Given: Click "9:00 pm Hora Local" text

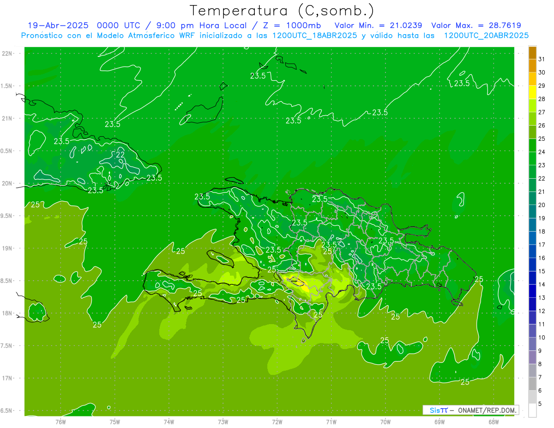Looking at the screenshot, I should [x=201, y=25].
